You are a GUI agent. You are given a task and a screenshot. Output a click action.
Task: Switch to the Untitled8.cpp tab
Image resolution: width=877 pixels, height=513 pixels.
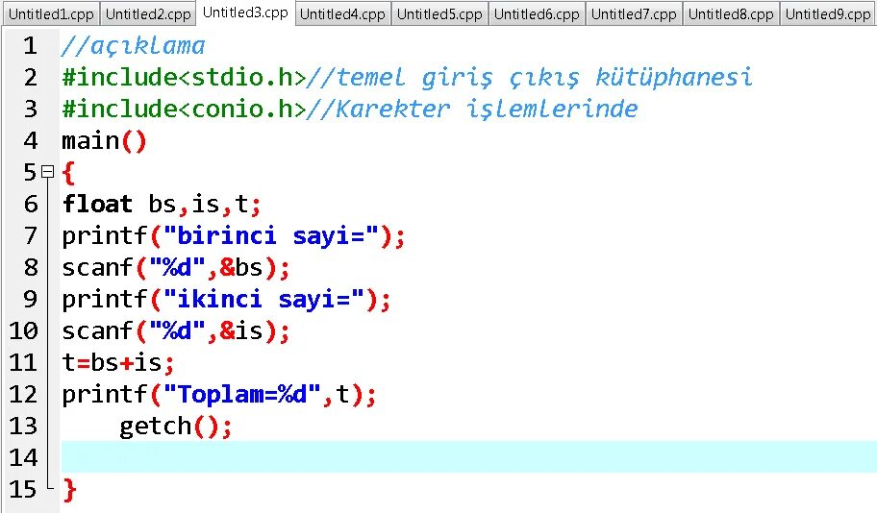[731, 14]
